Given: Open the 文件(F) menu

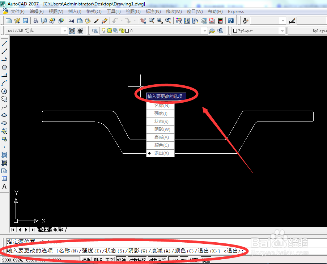Looking at the screenshot, I should pos(17,12).
